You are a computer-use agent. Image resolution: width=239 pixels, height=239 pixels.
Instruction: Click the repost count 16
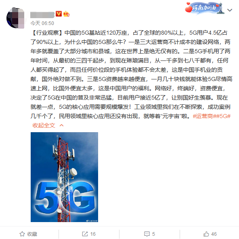[x=93, y=234]
